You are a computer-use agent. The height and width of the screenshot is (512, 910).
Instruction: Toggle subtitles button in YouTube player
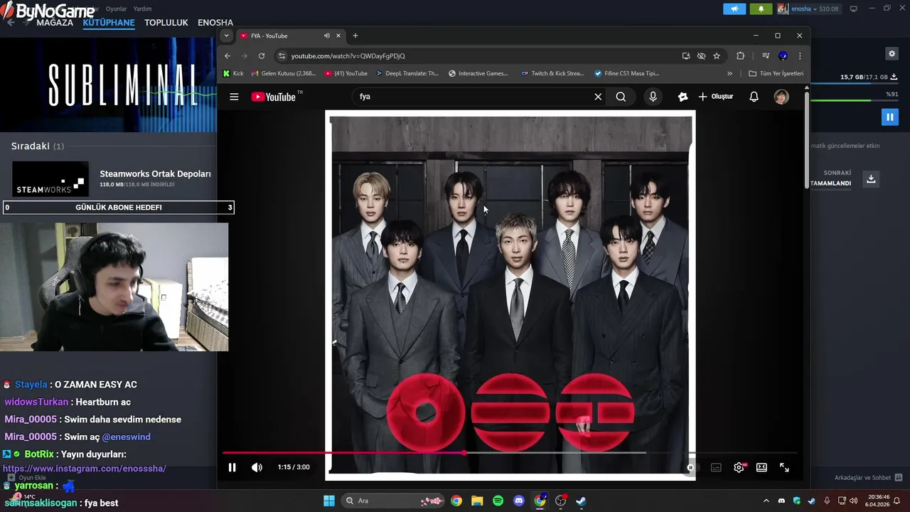click(716, 467)
